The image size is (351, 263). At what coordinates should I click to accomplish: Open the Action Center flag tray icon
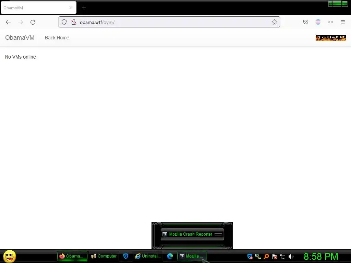(275, 256)
